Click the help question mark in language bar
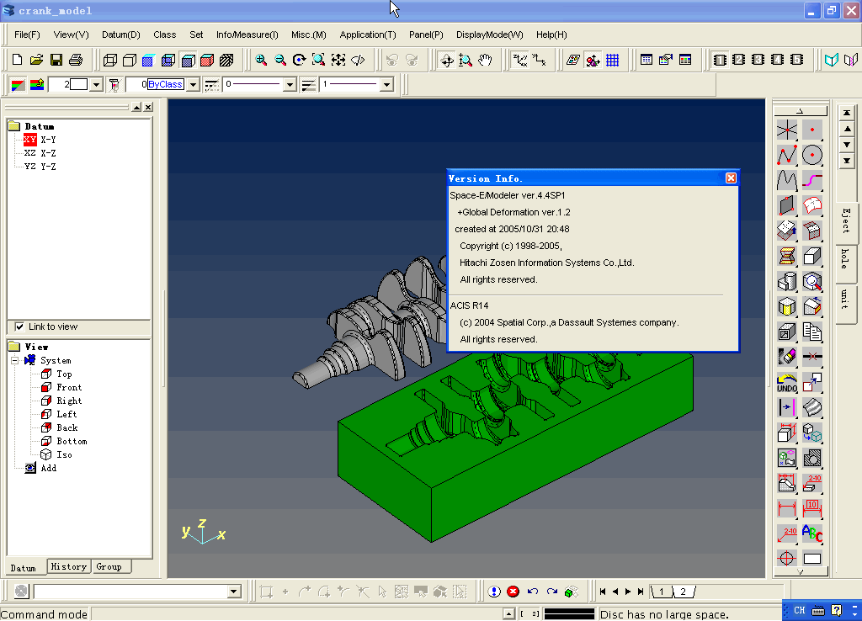Image resolution: width=862 pixels, height=621 pixels. pos(836,611)
